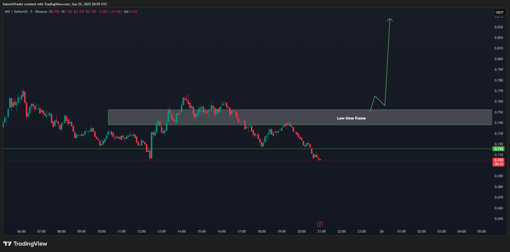This screenshot has width=510, height=252.
Task: Click the 21:00 time axis label
Action: [322, 231]
